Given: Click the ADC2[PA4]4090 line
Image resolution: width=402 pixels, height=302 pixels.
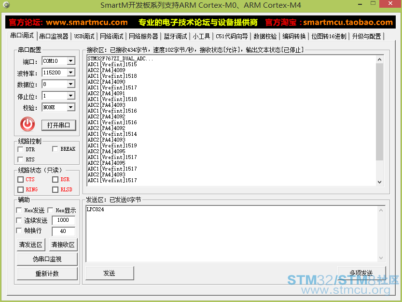Looking at the screenshot, I should point(106,82).
